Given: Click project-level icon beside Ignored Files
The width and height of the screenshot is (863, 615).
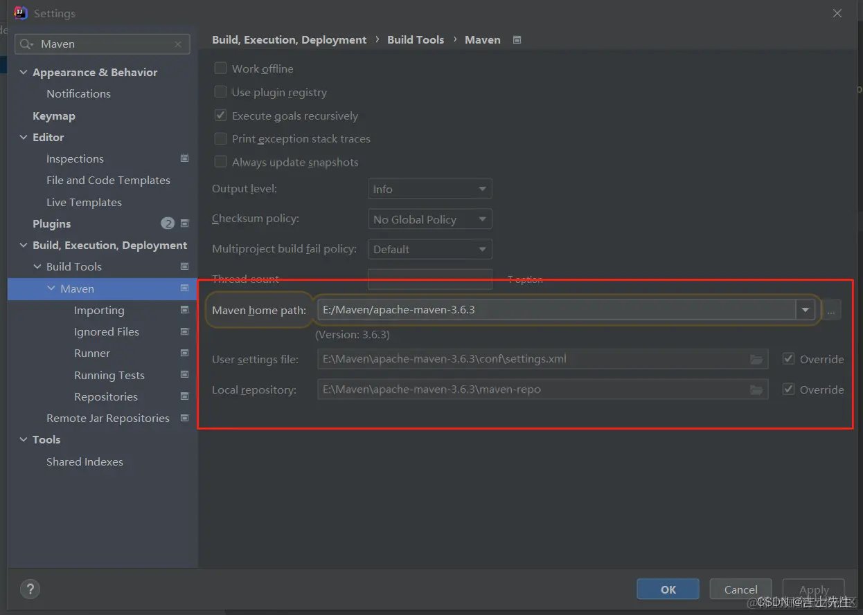Looking at the screenshot, I should (185, 331).
